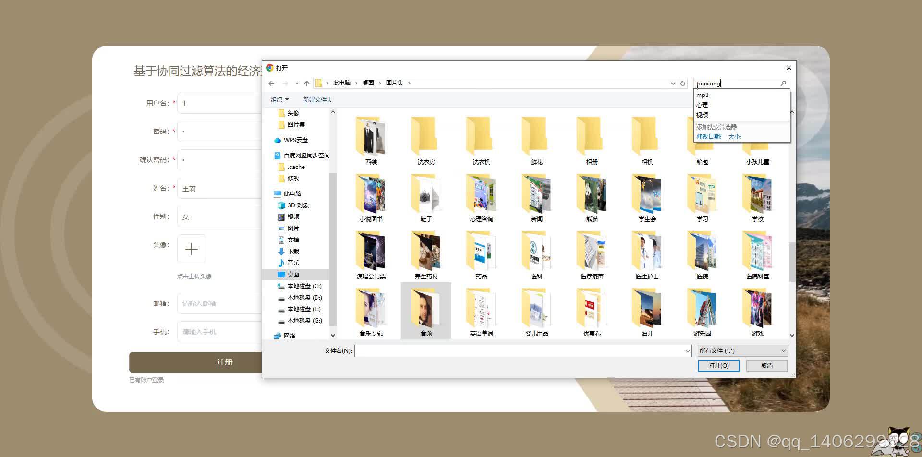Choose the mp3 search suggestion

coord(703,95)
